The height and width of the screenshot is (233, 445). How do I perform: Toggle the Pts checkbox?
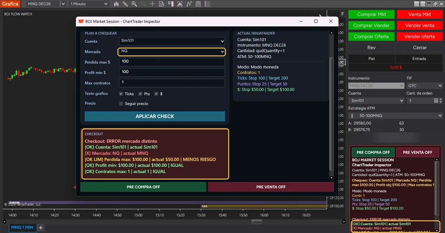tap(140, 94)
